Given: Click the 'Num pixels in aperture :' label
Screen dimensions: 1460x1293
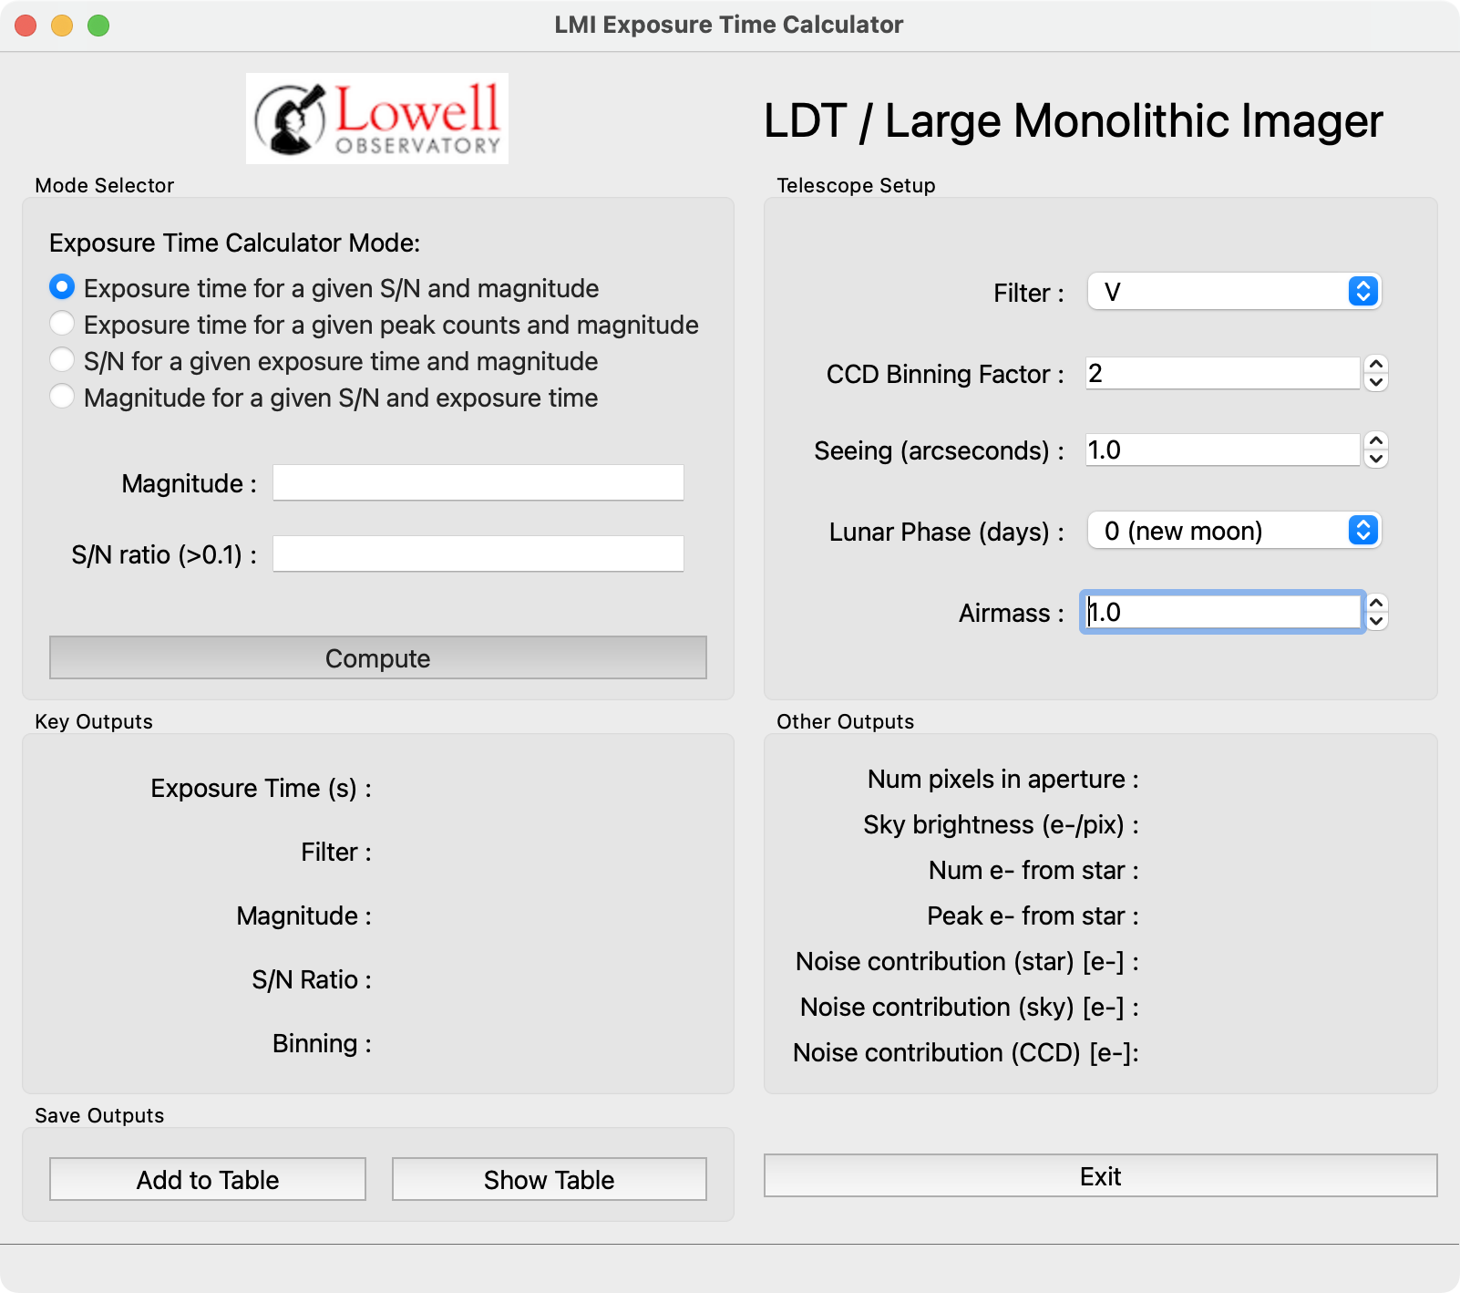Looking at the screenshot, I should [x=1003, y=779].
